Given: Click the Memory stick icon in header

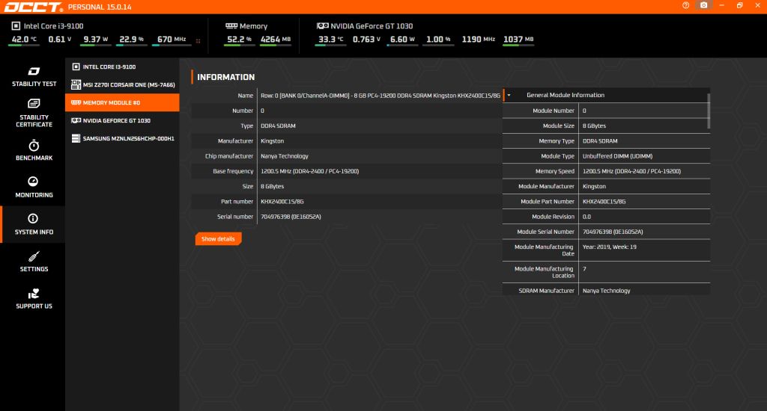Looking at the screenshot, I should 231,26.
